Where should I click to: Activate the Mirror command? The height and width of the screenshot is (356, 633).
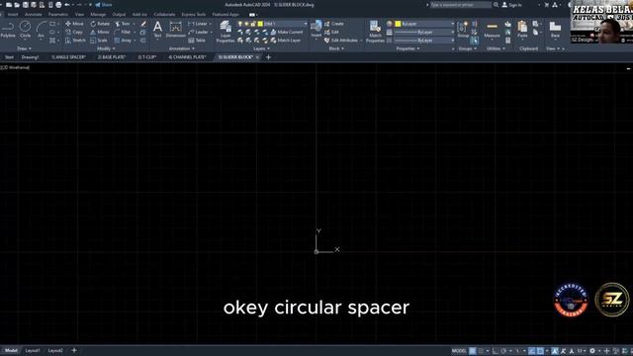(x=100, y=32)
